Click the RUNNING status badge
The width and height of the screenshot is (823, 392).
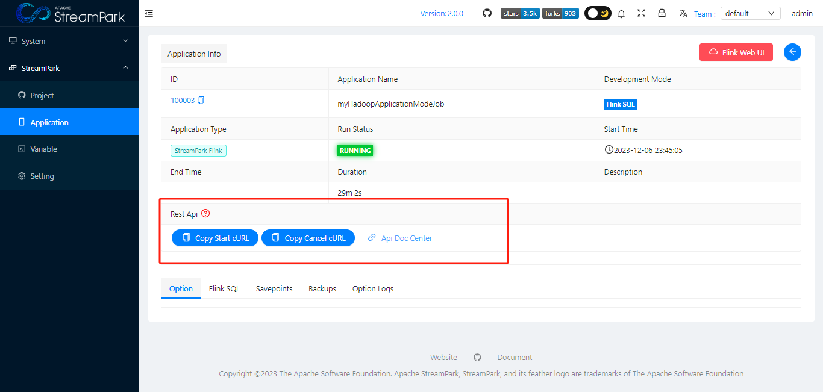click(x=355, y=150)
